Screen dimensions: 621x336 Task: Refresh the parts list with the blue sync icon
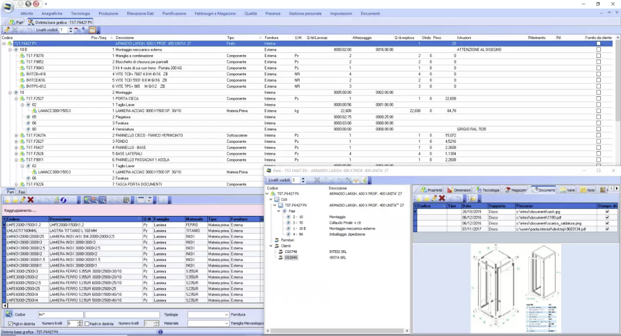click(x=64, y=199)
